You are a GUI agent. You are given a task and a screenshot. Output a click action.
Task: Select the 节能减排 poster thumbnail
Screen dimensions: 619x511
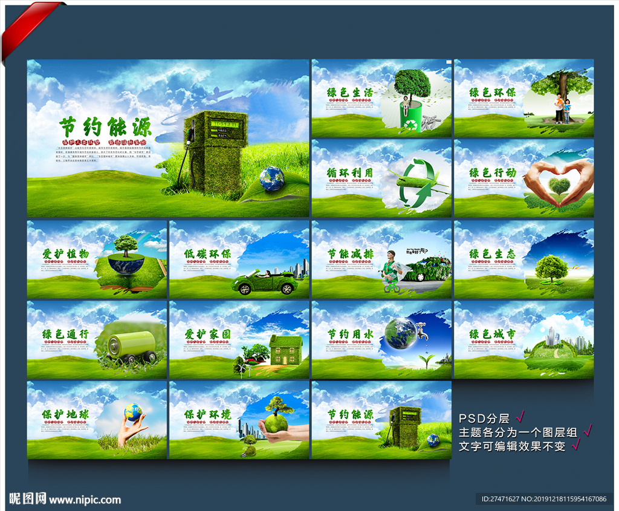point(381,259)
